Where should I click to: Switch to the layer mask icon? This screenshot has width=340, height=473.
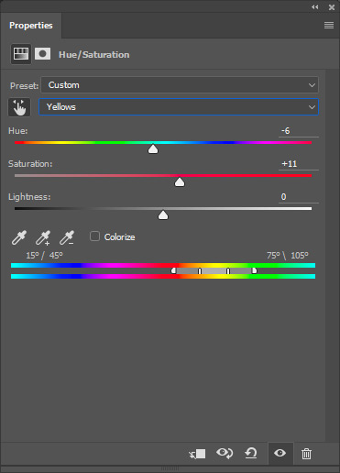click(x=42, y=54)
